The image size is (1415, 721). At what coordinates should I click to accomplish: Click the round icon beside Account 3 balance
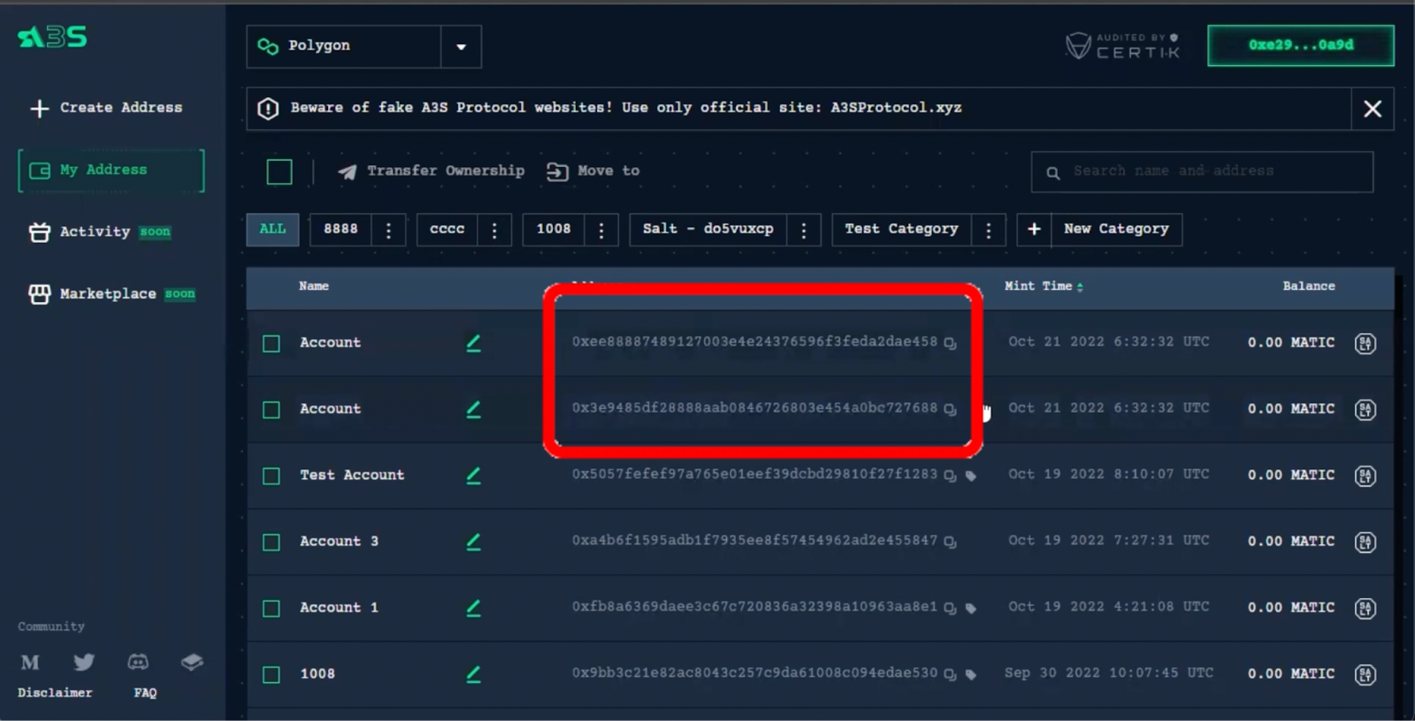1365,542
